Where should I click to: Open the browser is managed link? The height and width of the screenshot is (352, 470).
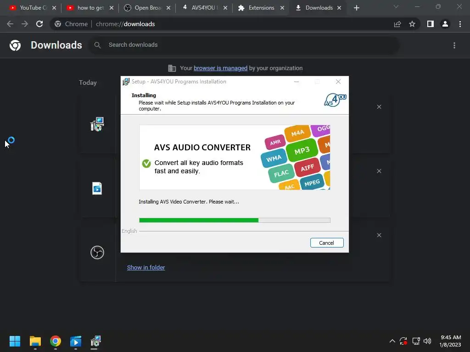point(220,68)
